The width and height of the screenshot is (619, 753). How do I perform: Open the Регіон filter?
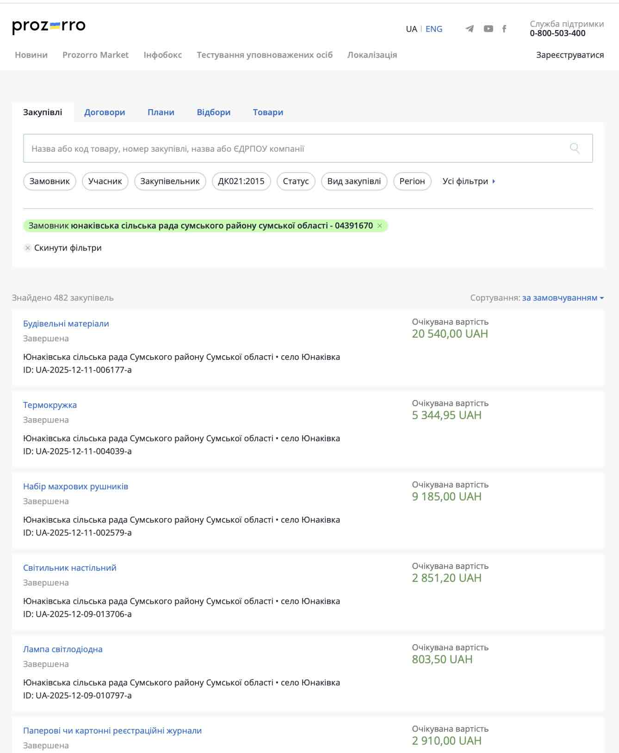[x=412, y=181]
